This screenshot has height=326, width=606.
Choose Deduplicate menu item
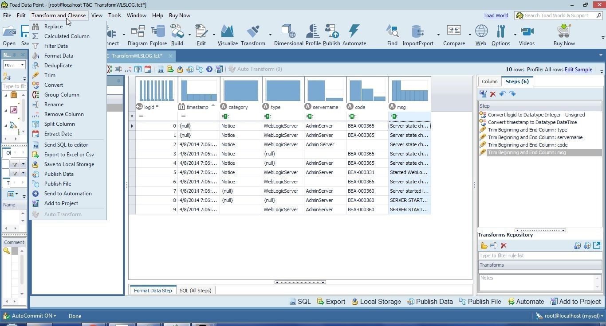click(58, 66)
